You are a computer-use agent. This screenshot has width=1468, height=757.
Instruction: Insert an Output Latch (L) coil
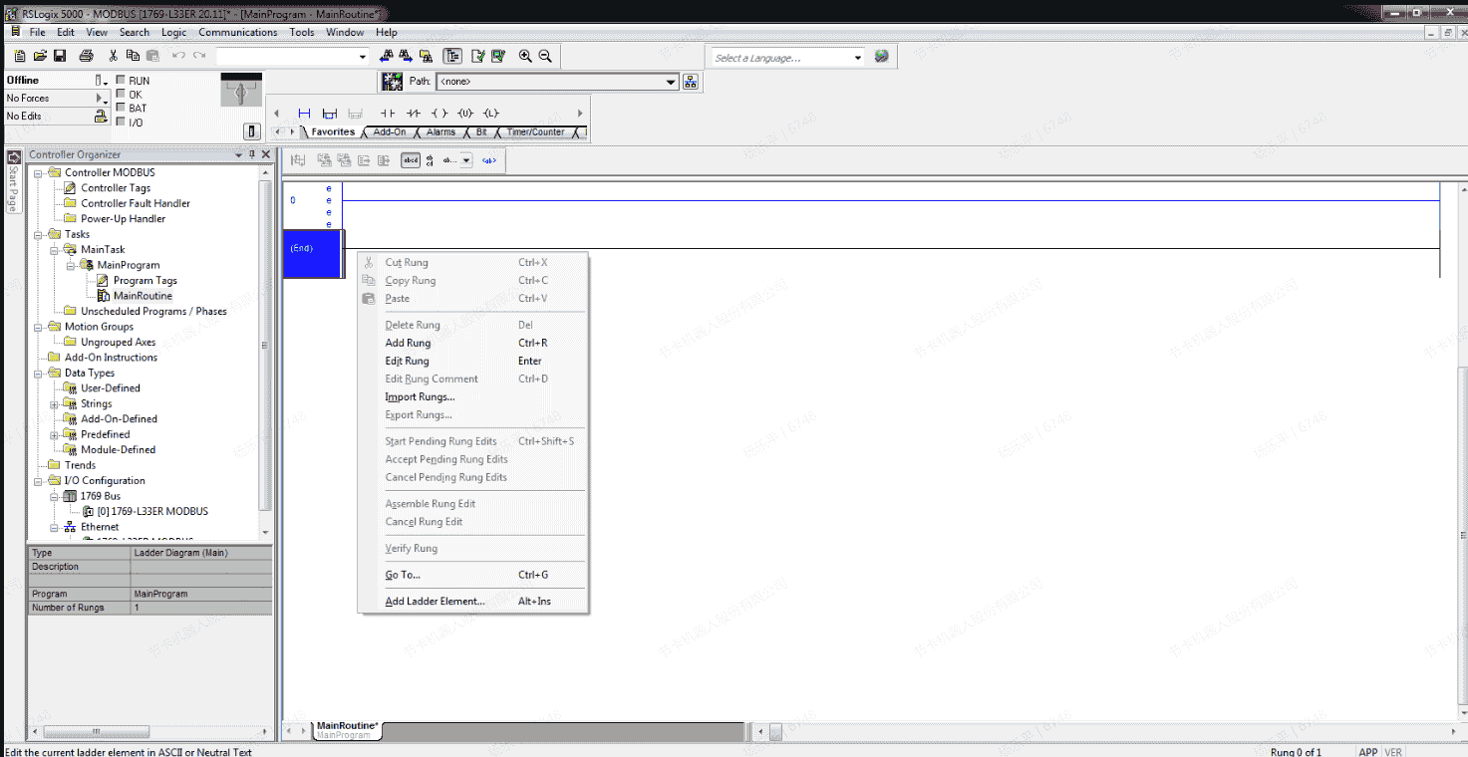click(x=491, y=114)
